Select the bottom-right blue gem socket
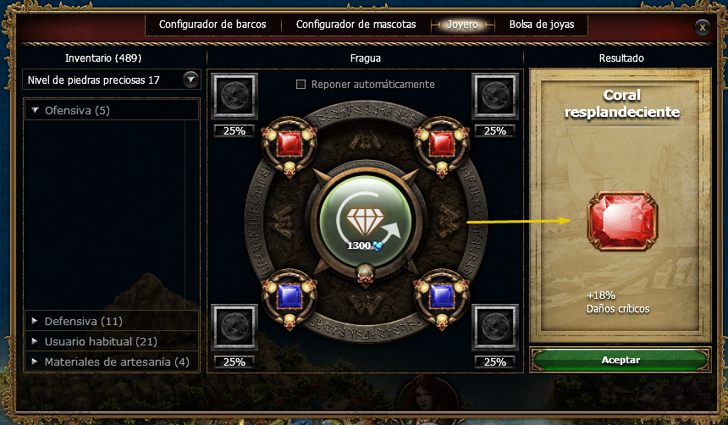Image resolution: width=728 pixels, height=425 pixels. (x=442, y=297)
